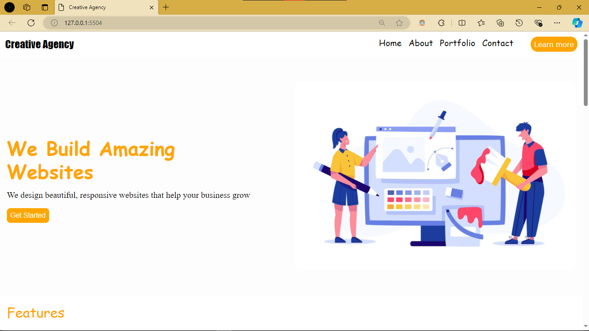The height and width of the screenshot is (331, 589).
Task: Click the browser profile avatar
Action: pos(422,23)
